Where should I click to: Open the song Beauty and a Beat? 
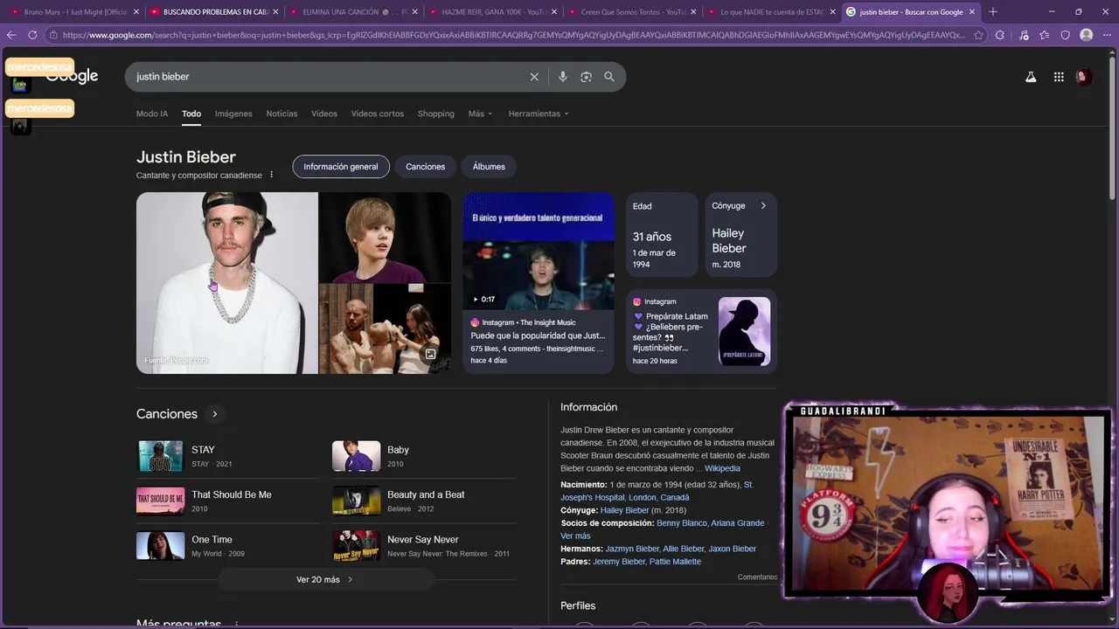pos(424,501)
